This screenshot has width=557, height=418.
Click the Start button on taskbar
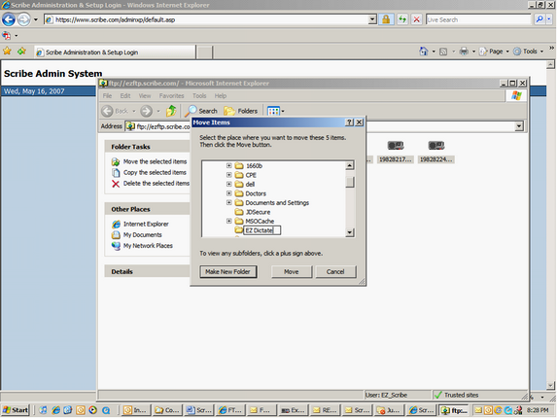tap(15, 410)
